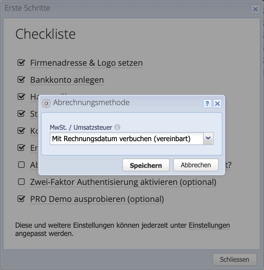Uncheck the Firmenadresse & Logo setzen checkbox
The image size is (264, 270).
[x=21, y=63]
